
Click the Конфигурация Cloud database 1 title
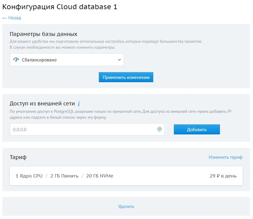(x=60, y=7)
